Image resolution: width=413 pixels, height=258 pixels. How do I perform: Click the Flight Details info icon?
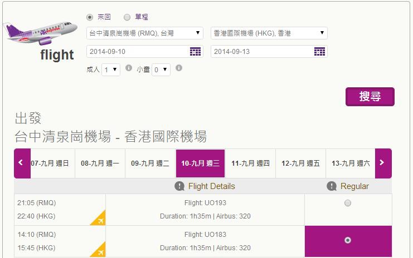coord(179,186)
